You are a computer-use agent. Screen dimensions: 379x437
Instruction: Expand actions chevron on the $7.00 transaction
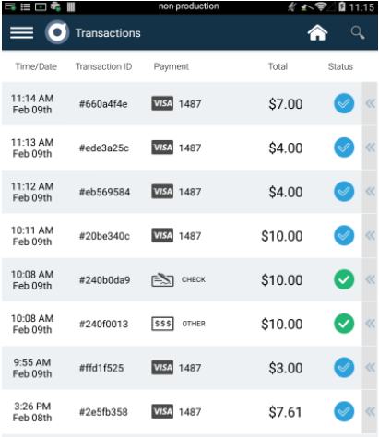[x=370, y=103]
